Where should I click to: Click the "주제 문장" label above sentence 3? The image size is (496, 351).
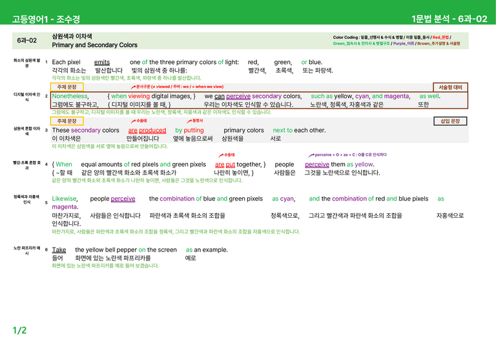click(67, 121)
